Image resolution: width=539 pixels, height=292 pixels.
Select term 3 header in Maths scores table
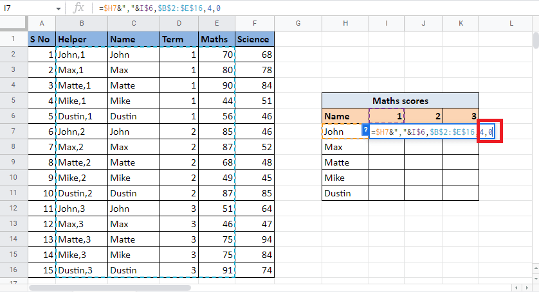tap(461, 116)
